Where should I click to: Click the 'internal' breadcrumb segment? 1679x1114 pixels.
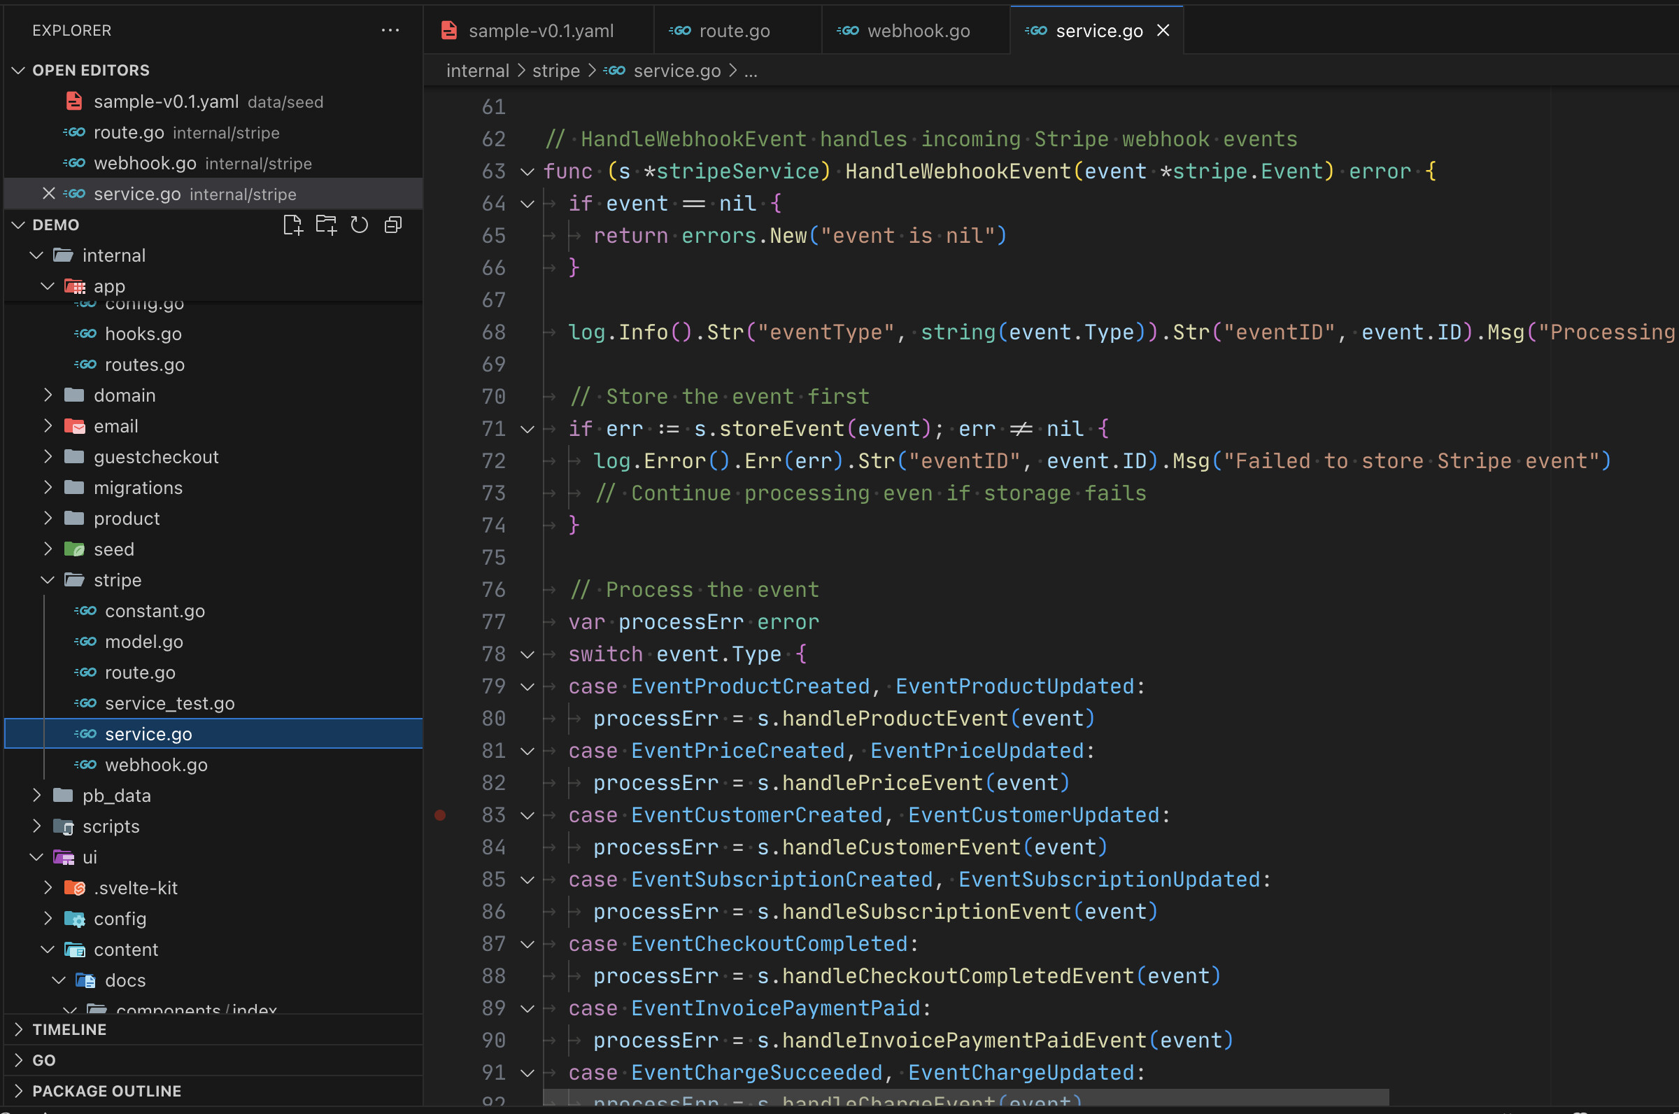coord(477,71)
